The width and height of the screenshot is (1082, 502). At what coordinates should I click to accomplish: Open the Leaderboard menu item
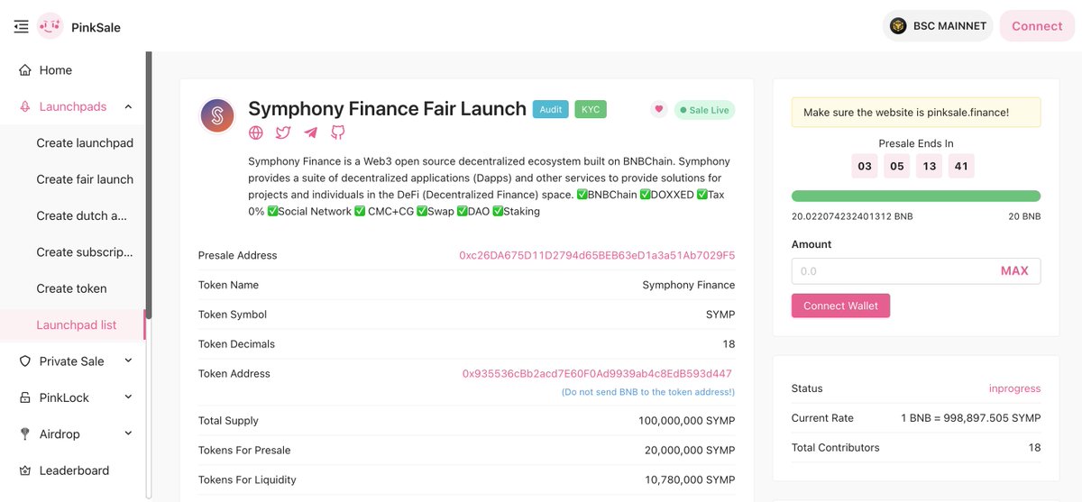(72, 470)
